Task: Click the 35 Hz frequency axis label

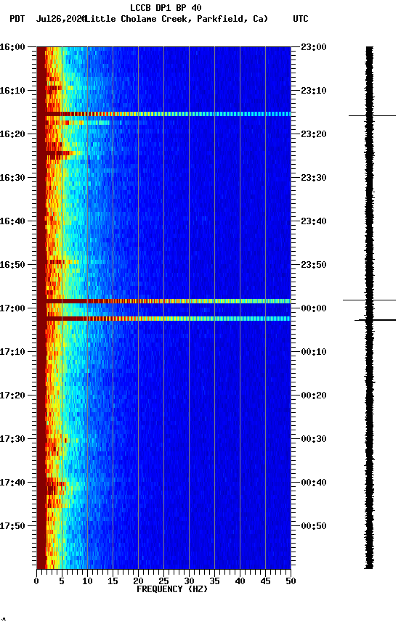Action: tap(214, 581)
